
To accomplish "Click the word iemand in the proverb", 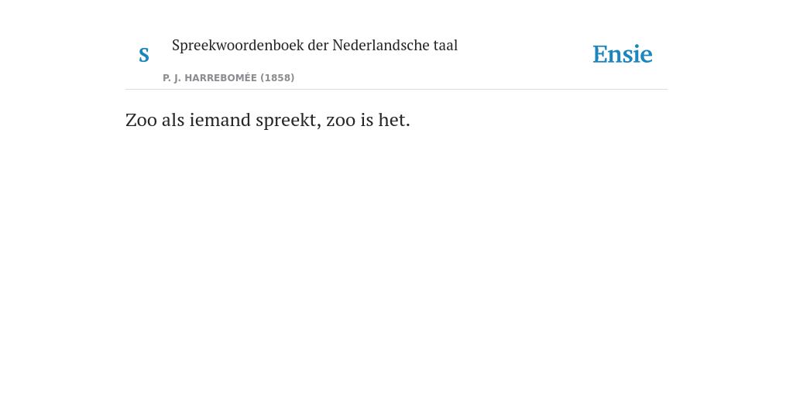I will pyautogui.click(x=220, y=120).
